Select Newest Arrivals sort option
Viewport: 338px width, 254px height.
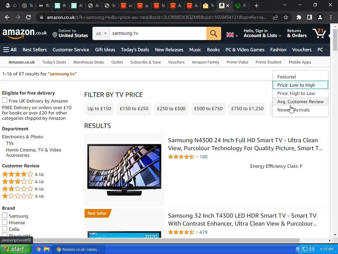[300, 110]
